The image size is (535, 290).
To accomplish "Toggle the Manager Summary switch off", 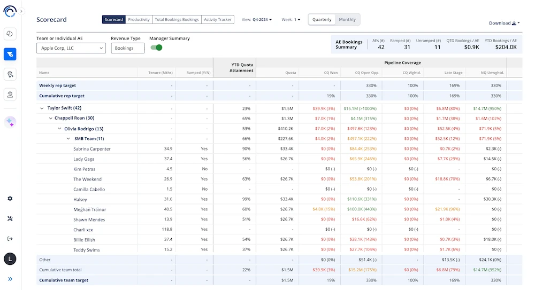I will tap(156, 48).
